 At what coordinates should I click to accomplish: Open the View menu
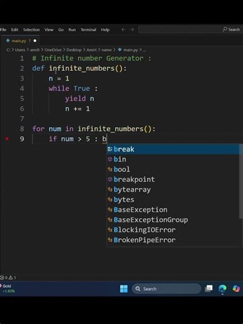49,30
